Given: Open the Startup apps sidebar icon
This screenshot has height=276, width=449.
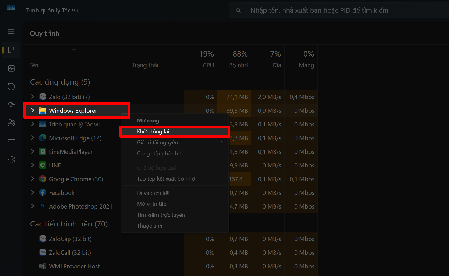Looking at the screenshot, I should 11,105.
